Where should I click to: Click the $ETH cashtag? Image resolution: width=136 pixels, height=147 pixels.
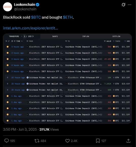pyautogui.click(x=68, y=17)
